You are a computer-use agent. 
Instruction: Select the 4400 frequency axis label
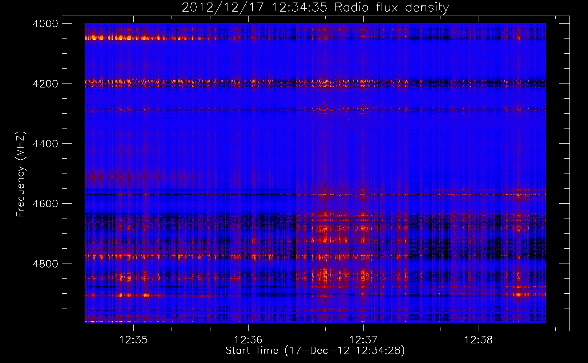[x=45, y=144]
